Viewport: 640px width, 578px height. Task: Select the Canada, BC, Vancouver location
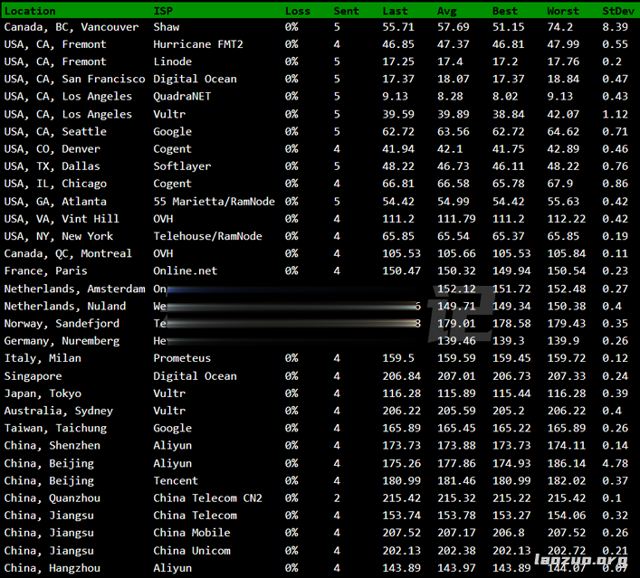tap(72, 27)
